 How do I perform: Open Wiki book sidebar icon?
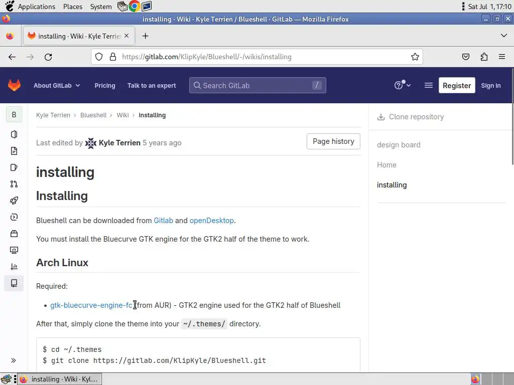[x=14, y=283]
